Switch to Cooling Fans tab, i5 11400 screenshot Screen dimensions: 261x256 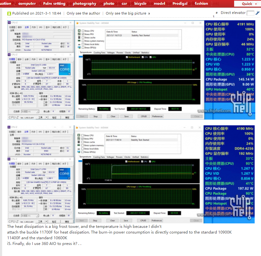(99, 53)
